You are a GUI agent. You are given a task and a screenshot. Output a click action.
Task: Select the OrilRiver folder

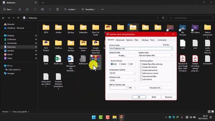pyautogui.click(x=58, y=45)
